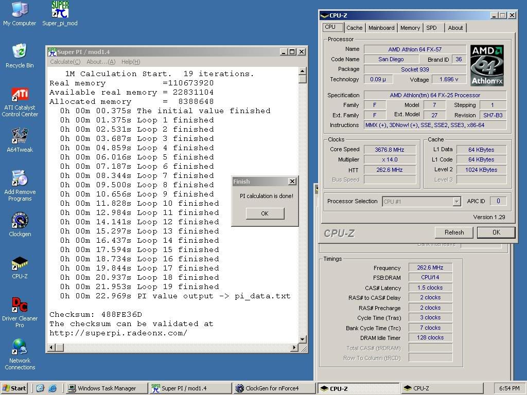This screenshot has height=395, width=527.
Task: Click OK button in CPU-Z window
Action: pos(496,232)
